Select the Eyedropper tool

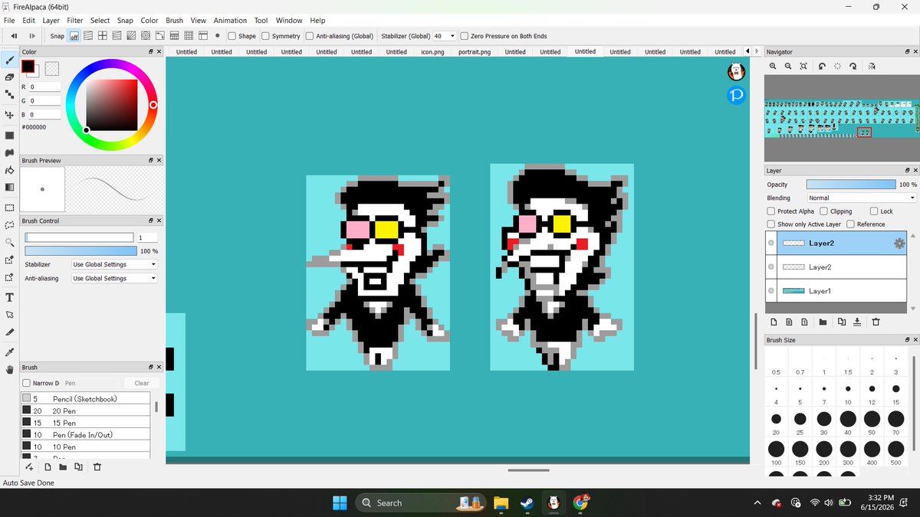(x=9, y=352)
